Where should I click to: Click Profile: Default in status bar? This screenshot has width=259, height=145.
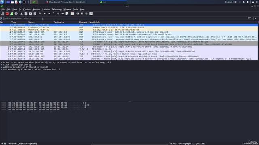[251, 143]
